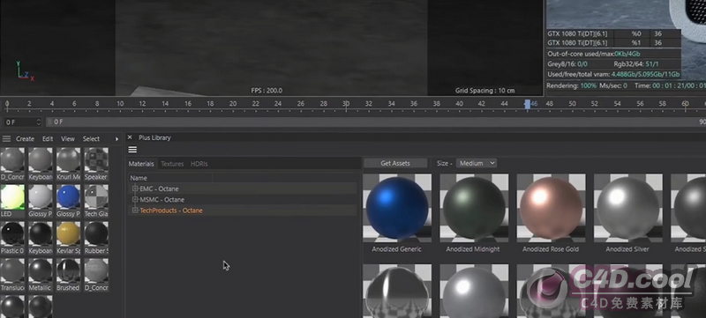Select the Tech Gla material thumbnail
706x318 pixels.
96,196
